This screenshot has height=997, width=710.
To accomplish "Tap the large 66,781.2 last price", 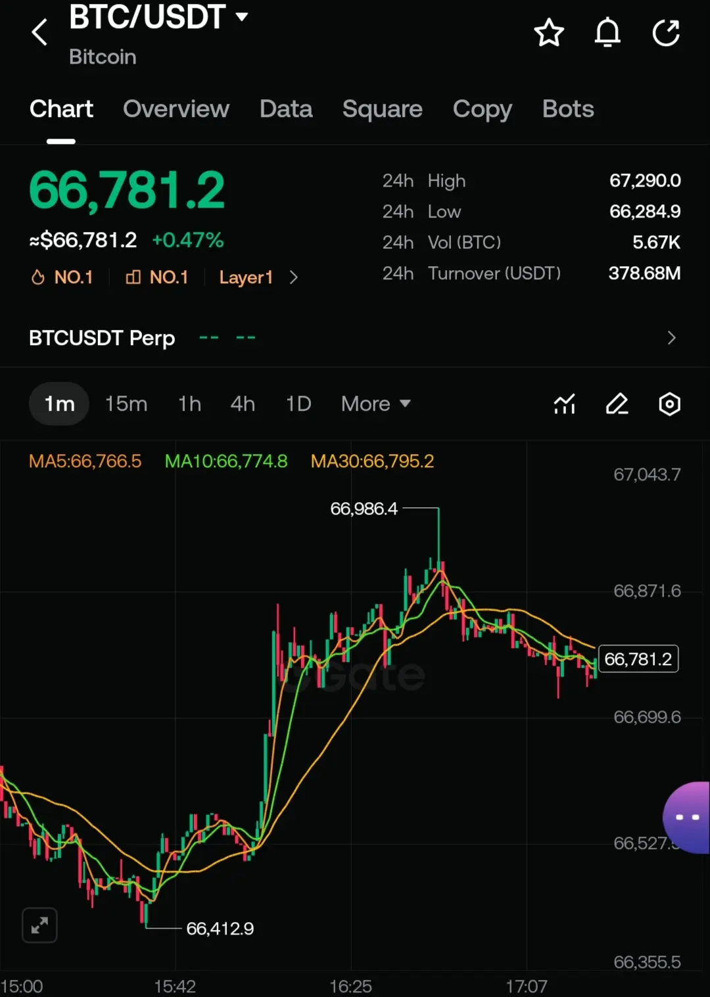I will pyautogui.click(x=127, y=191).
